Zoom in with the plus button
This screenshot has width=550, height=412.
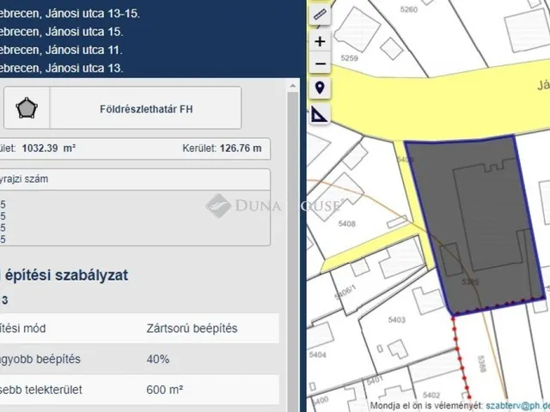tap(320, 40)
